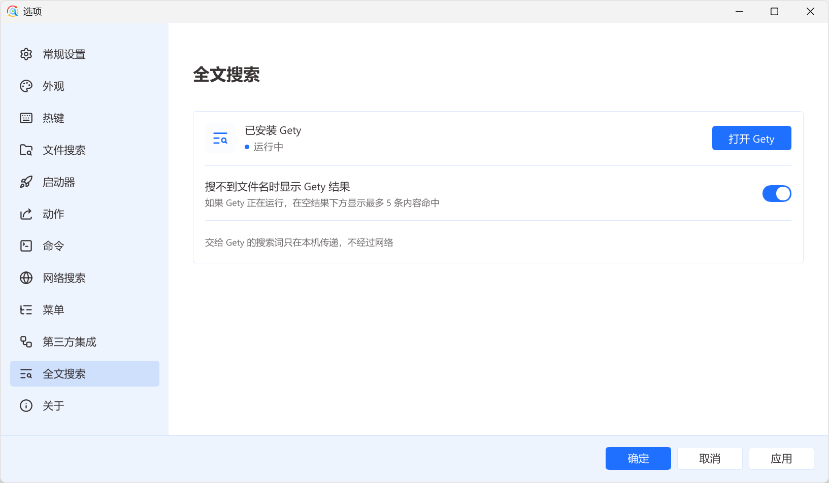The height and width of the screenshot is (483, 829).
Task: Click the terminal icon beside 命令
Action: point(26,246)
